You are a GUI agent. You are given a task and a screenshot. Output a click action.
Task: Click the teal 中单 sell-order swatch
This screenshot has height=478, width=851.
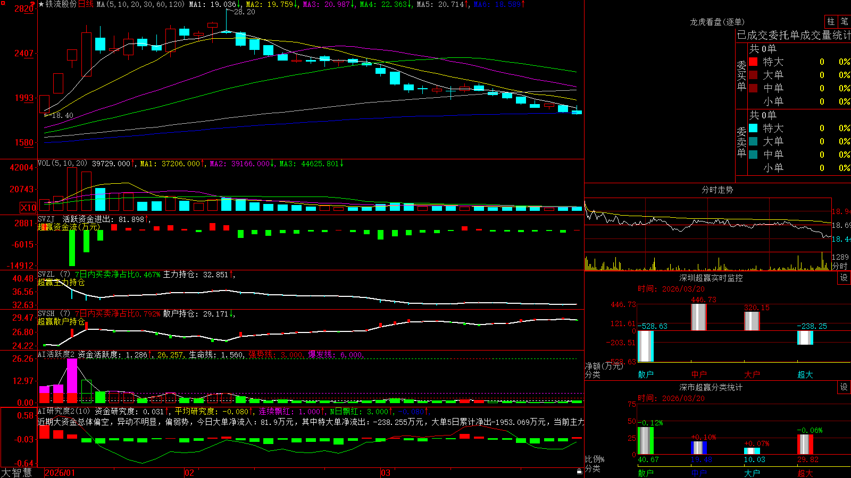[x=753, y=155]
